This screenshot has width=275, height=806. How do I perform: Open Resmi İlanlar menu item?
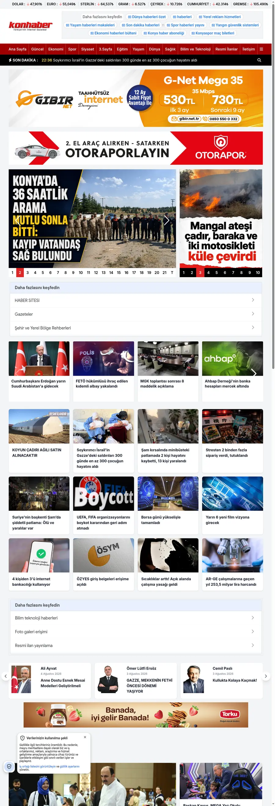pyautogui.click(x=226, y=49)
